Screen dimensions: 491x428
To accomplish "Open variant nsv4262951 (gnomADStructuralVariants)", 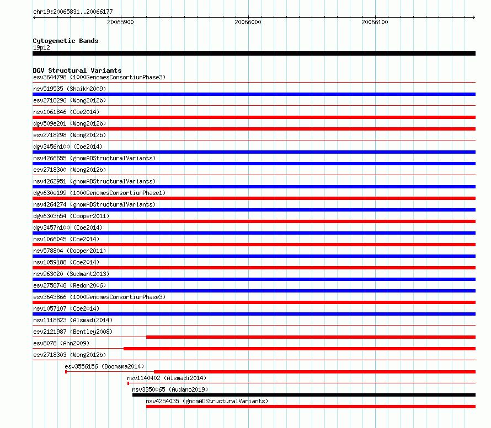I will coord(94,181).
